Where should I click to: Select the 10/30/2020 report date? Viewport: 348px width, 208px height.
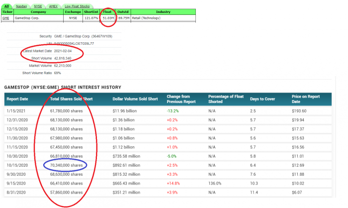(17, 156)
